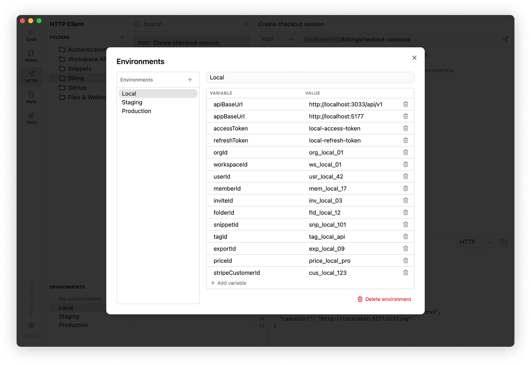
Task: Click Add variable link
Action: tap(229, 283)
